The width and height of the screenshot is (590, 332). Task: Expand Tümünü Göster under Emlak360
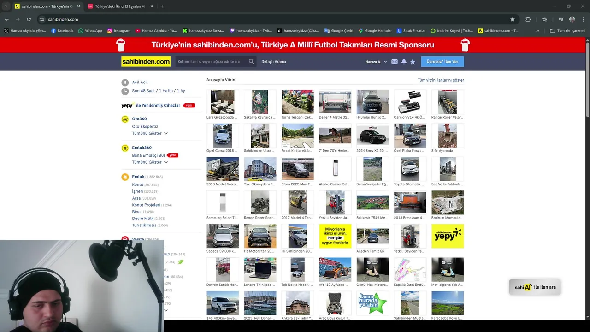point(150,162)
